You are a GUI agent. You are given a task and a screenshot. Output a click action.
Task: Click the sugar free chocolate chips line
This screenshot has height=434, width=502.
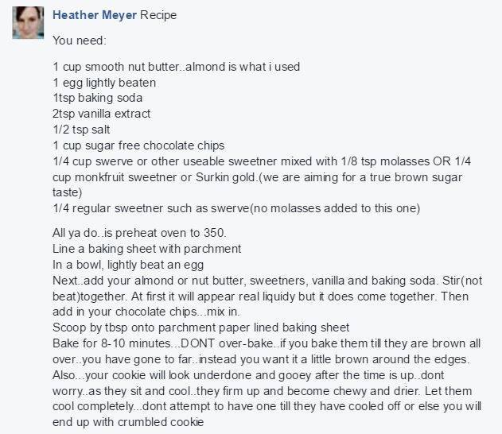pyautogui.click(x=138, y=145)
